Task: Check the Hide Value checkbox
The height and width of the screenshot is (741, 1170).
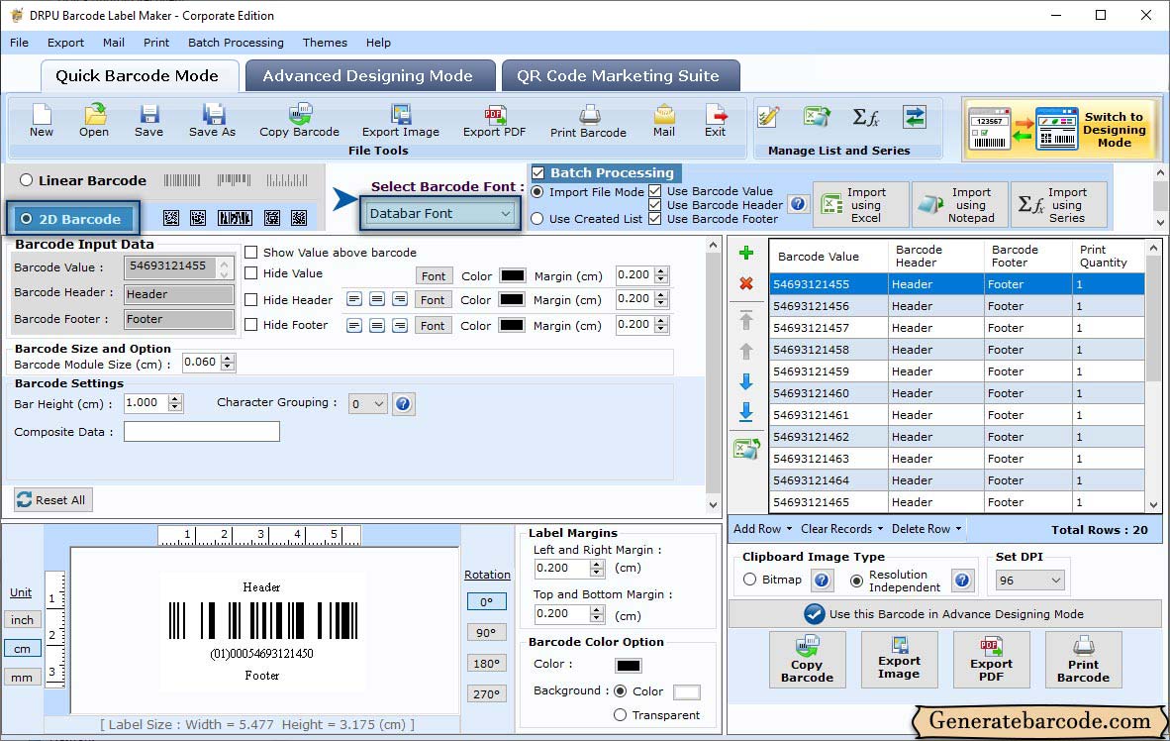Action: 251,273
